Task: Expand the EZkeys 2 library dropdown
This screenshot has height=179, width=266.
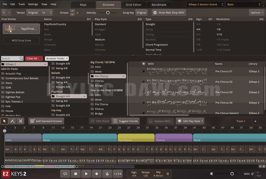Action: [45, 64]
